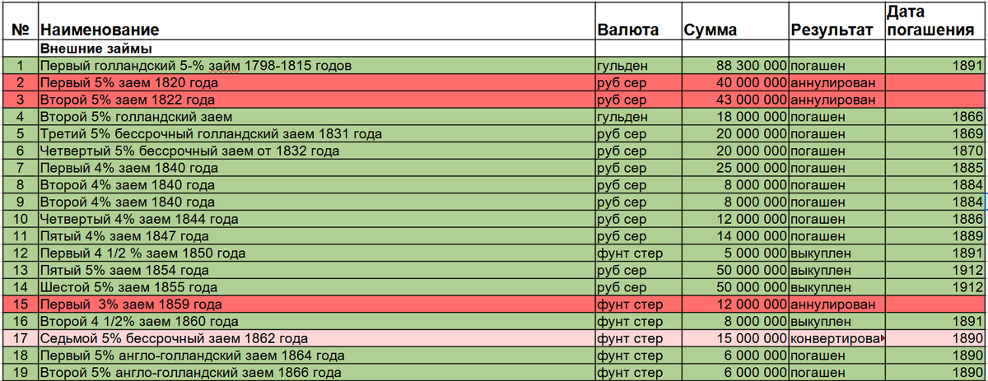This screenshot has width=988, height=381.
Task: Select Седьмой 5% бессрочный заем 1862 cell
Action: click(x=316, y=339)
